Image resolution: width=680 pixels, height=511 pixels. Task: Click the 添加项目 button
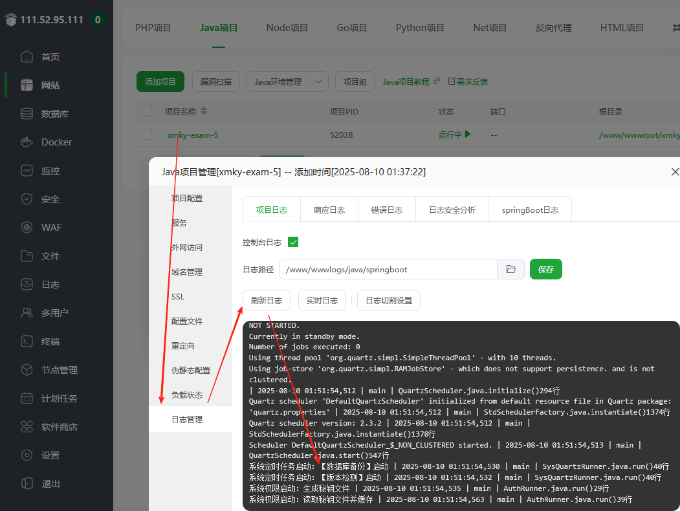pos(160,82)
